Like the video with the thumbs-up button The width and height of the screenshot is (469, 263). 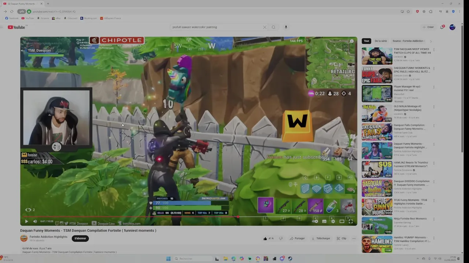pos(268,239)
